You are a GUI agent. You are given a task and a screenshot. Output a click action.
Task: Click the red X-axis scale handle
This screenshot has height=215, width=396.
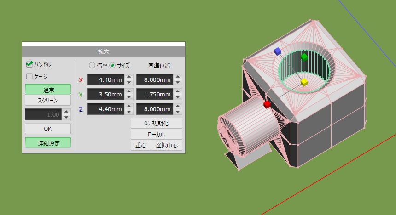pos(267,104)
